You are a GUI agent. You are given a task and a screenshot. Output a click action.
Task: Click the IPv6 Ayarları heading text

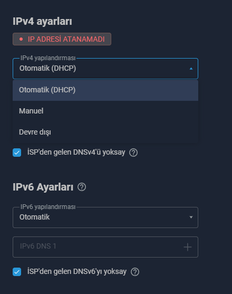(43, 187)
